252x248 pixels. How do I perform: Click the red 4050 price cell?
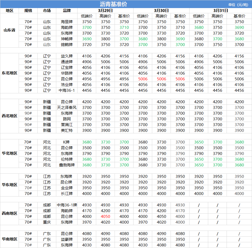pyautogui.click(x=105, y=216)
